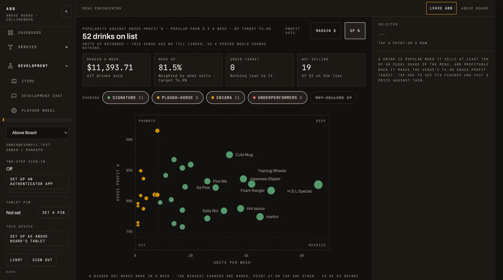Select the Salty Boi dot on chart
503x280 pixels.
224,211
